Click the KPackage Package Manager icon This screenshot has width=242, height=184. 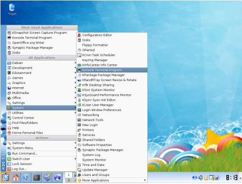(79, 75)
